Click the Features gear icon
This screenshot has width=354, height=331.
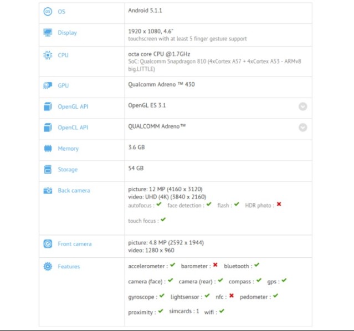pyautogui.click(x=48, y=267)
